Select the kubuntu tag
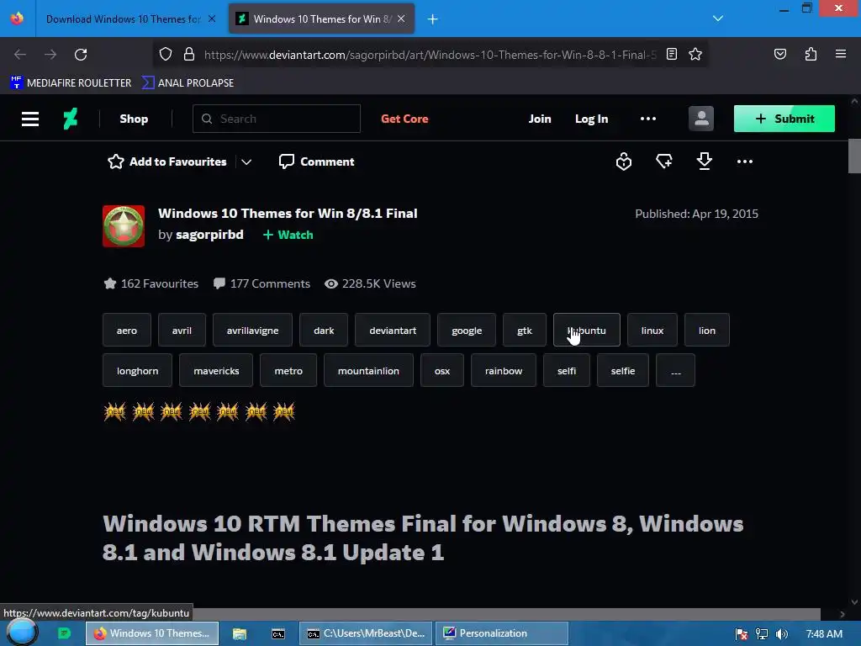 pos(586,330)
